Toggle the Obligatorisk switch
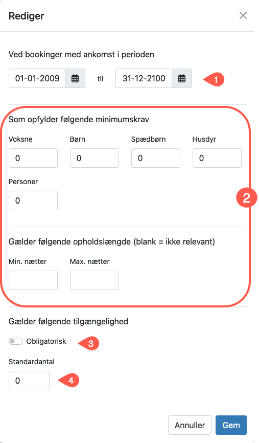The height and width of the screenshot is (443, 259). (15, 341)
